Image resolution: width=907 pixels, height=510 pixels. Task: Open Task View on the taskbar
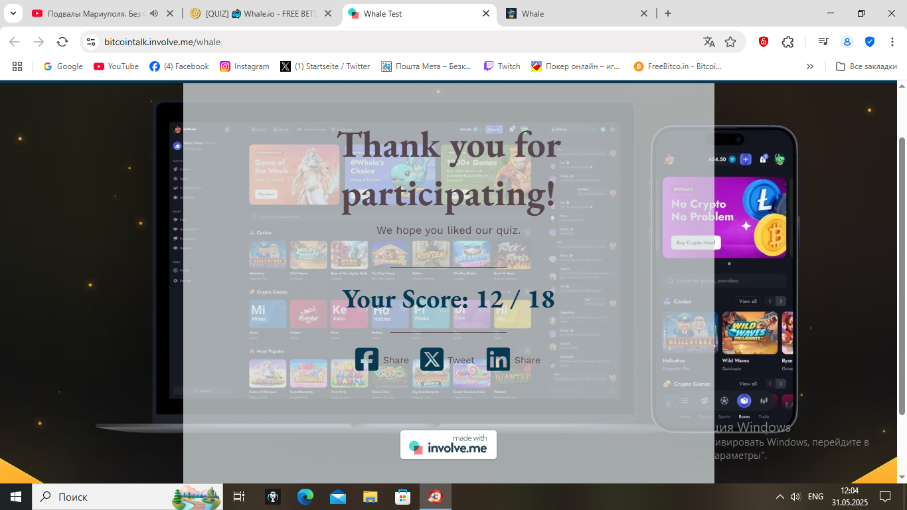(239, 497)
